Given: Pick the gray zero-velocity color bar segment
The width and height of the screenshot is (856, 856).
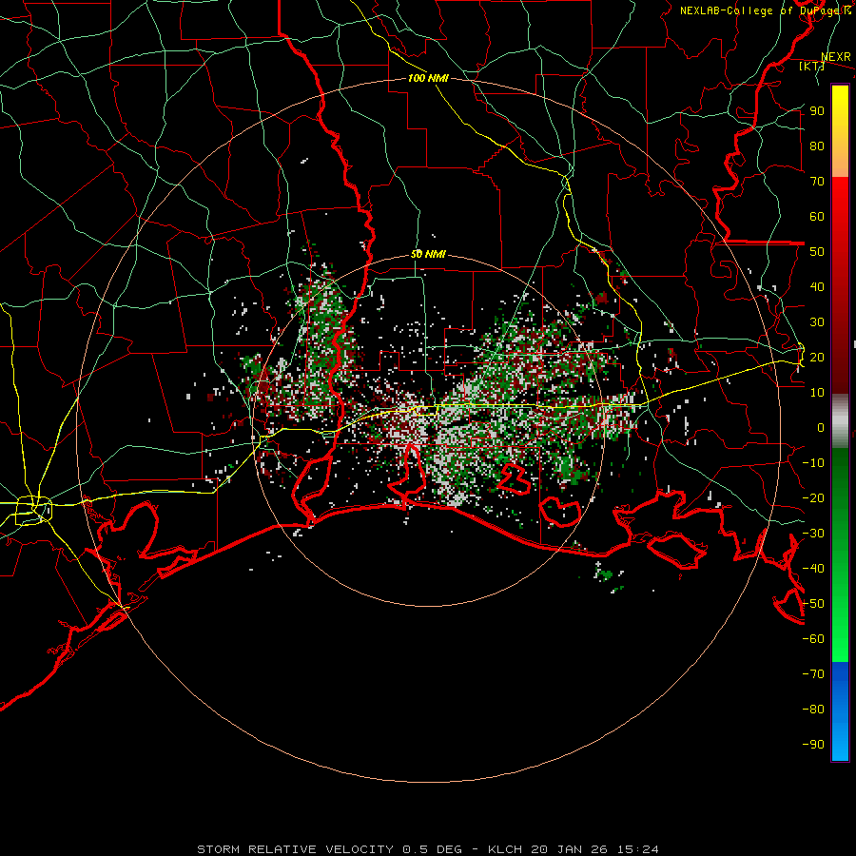Looking at the screenshot, I should click(x=840, y=421).
